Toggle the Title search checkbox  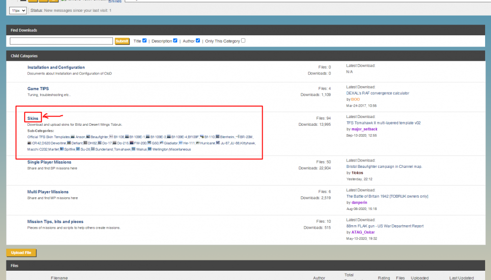144,41
